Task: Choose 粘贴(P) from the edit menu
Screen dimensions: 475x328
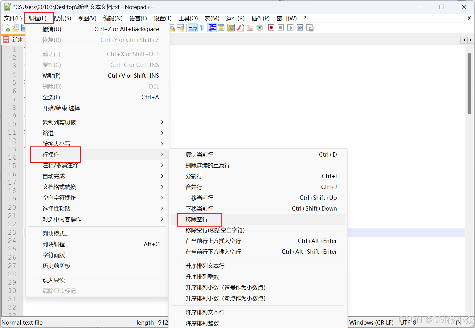Action: [x=98, y=76]
